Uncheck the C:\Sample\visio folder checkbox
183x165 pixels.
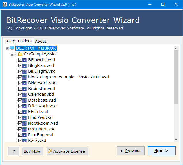pyautogui.click(x=16, y=54)
